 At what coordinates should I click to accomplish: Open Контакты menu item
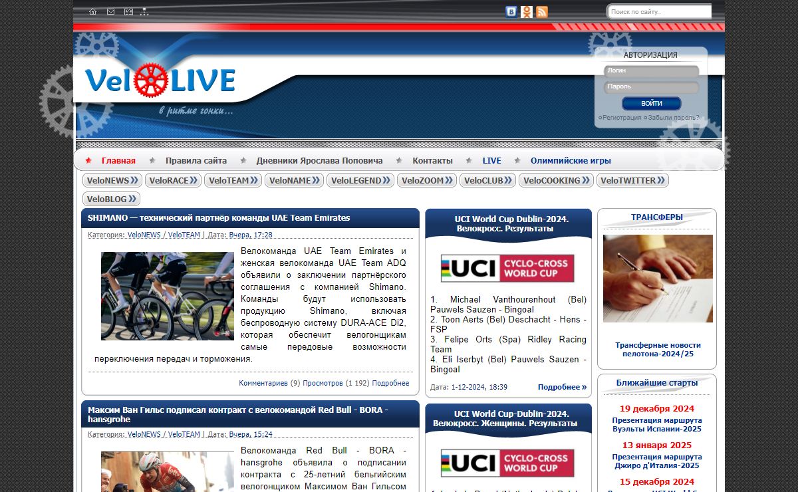click(x=432, y=160)
